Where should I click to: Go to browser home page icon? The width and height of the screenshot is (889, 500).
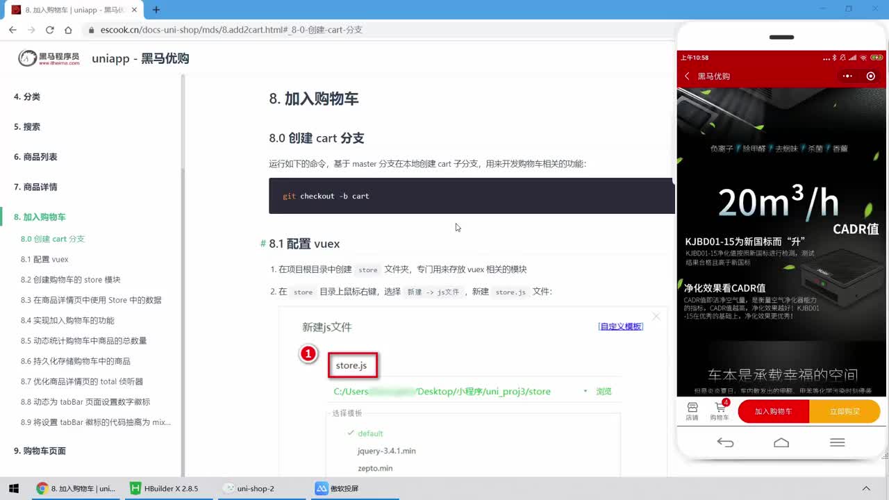click(x=68, y=30)
